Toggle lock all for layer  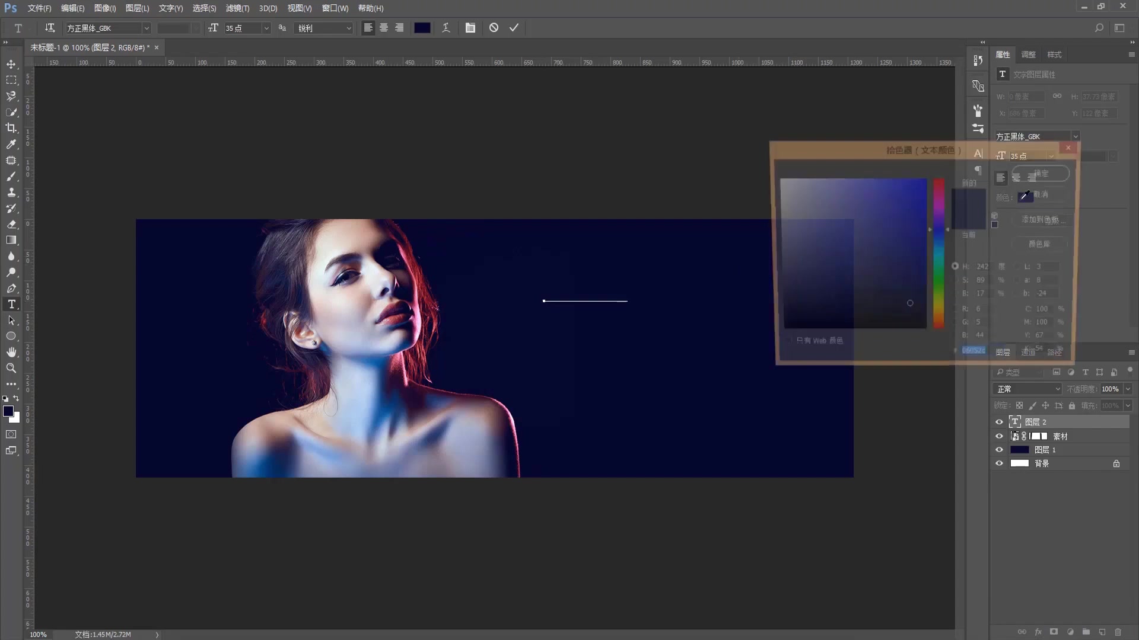click(1072, 406)
